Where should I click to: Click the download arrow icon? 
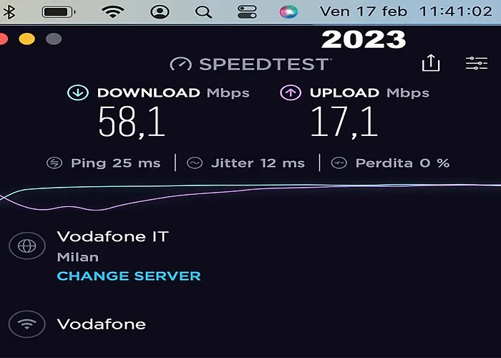pyautogui.click(x=78, y=92)
